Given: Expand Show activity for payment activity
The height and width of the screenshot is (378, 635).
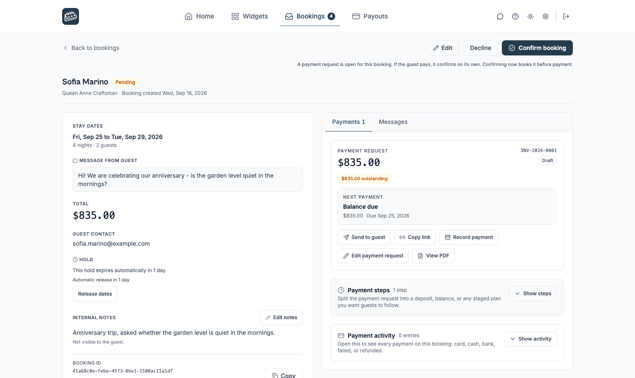Looking at the screenshot, I should tap(530, 339).
